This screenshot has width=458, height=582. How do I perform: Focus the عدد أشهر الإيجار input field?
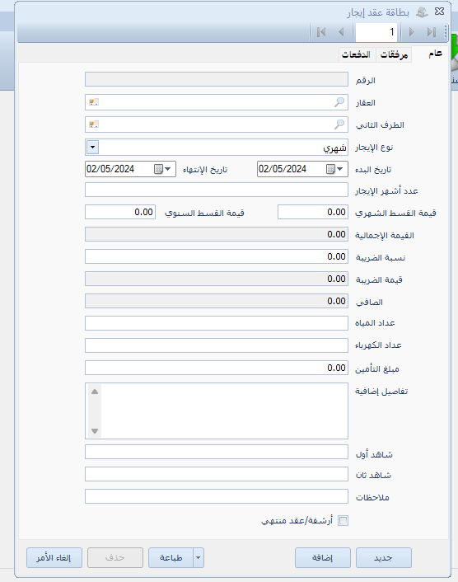click(x=217, y=190)
